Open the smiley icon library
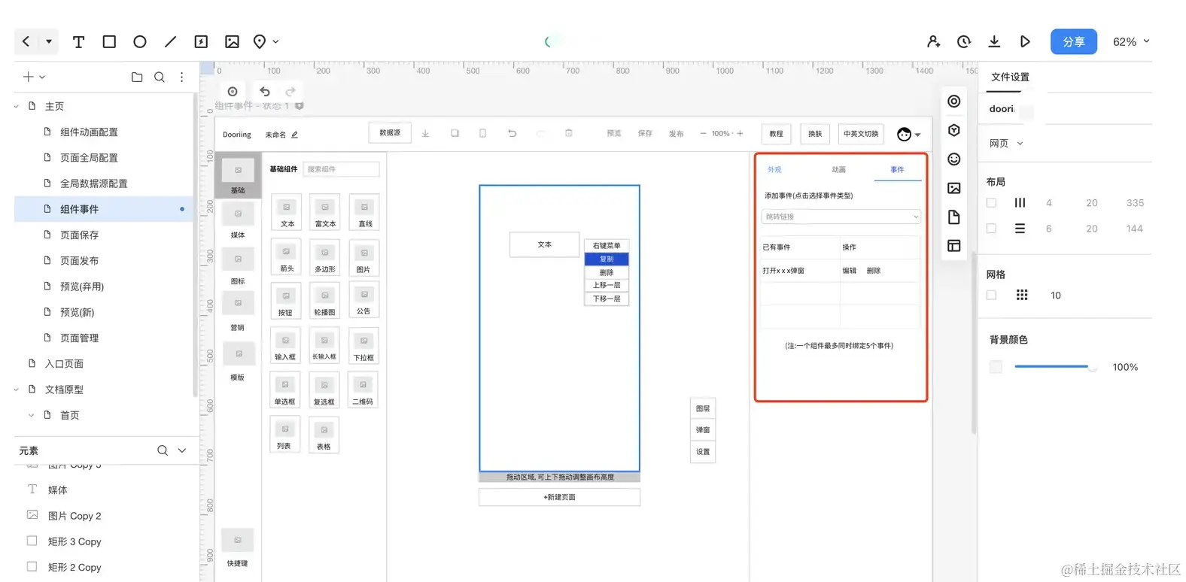This screenshot has width=1186, height=582. (954, 159)
